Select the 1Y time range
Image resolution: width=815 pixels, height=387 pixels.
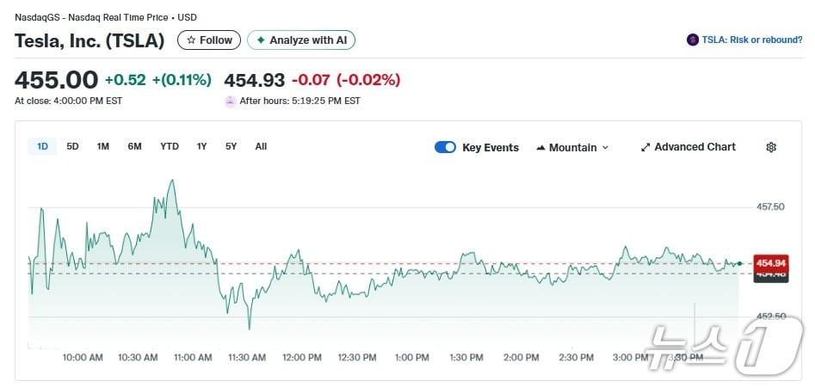[201, 146]
